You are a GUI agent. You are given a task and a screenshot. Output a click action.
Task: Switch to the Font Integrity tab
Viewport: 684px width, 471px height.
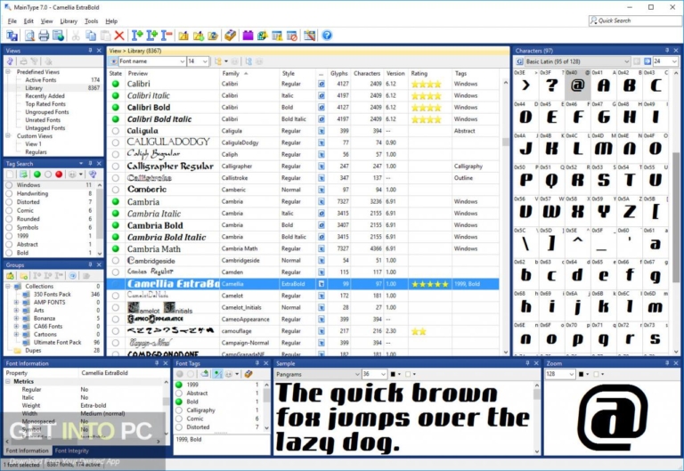tap(72, 451)
